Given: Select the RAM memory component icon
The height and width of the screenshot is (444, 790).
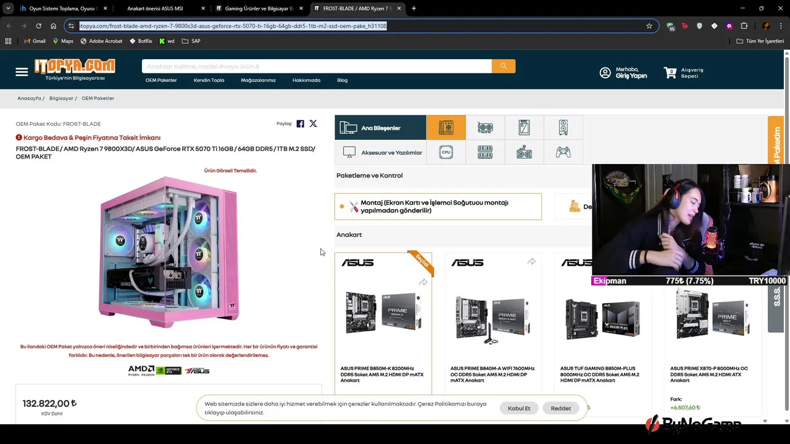Looking at the screenshot, I should pyautogui.click(x=485, y=152).
